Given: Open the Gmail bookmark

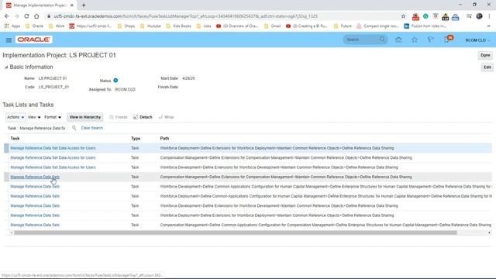Looking at the screenshot, I should click(272, 26).
